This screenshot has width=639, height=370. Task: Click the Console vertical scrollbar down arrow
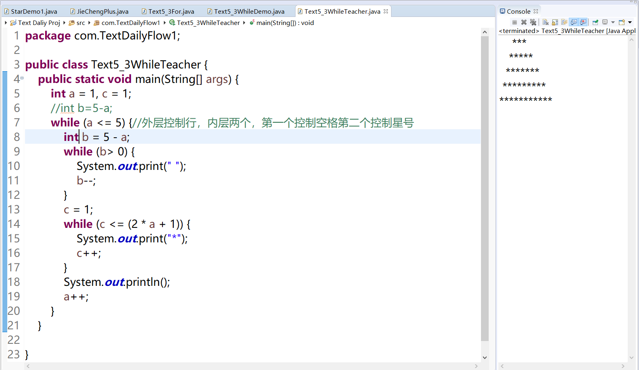tap(631, 358)
